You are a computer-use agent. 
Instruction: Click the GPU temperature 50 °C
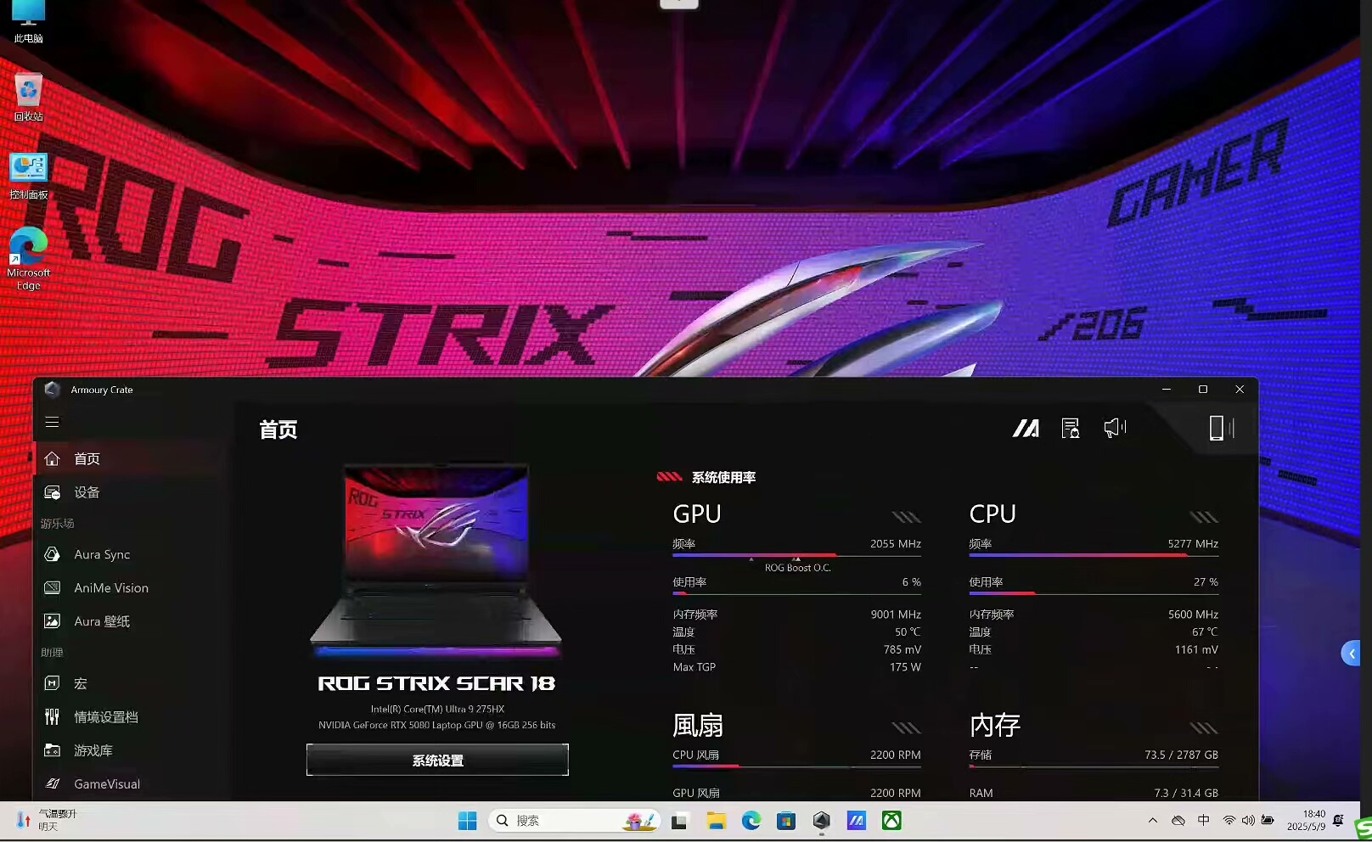[x=908, y=632]
